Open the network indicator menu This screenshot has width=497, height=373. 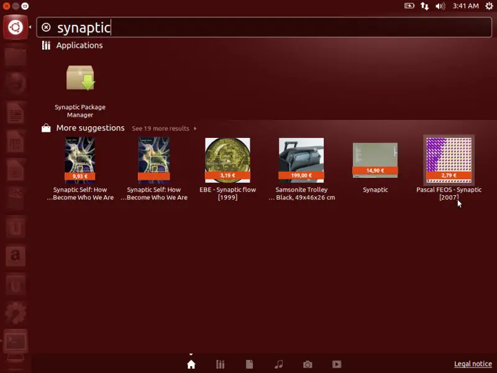pyautogui.click(x=425, y=6)
